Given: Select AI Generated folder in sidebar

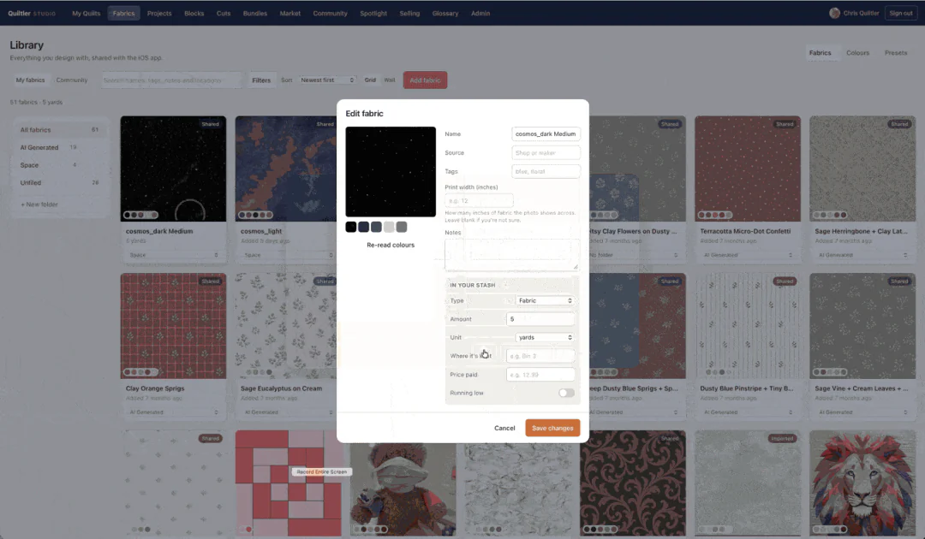Looking at the screenshot, I should 59,147.
